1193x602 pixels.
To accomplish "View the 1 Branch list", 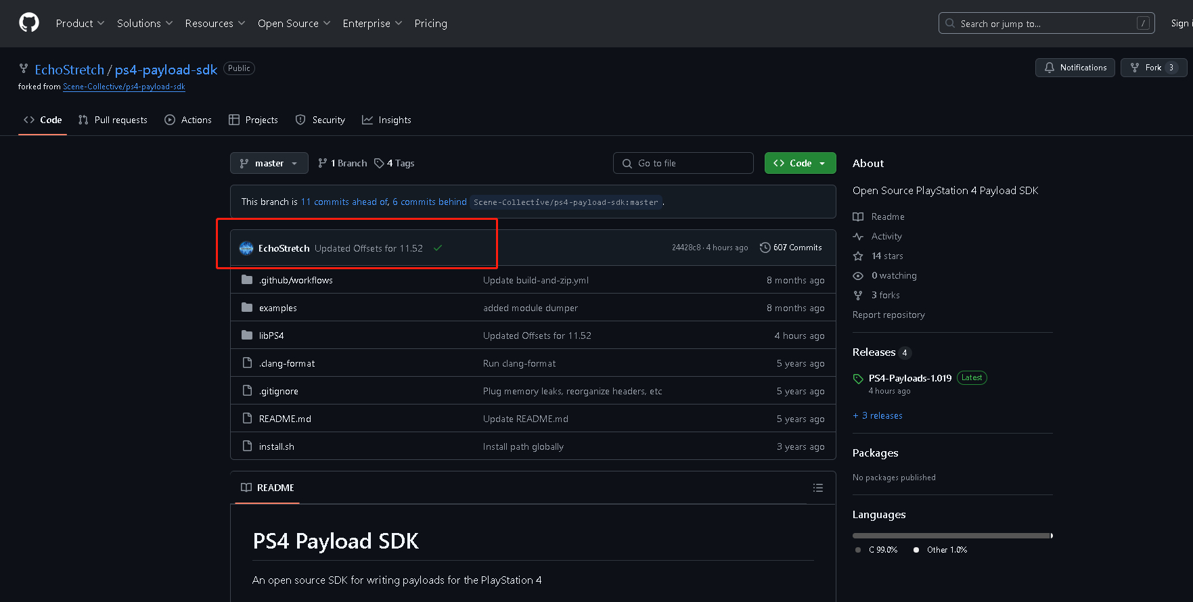I will [x=342, y=163].
